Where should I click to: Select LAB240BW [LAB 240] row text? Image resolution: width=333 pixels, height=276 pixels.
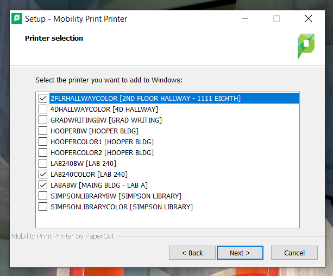click(83, 164)
